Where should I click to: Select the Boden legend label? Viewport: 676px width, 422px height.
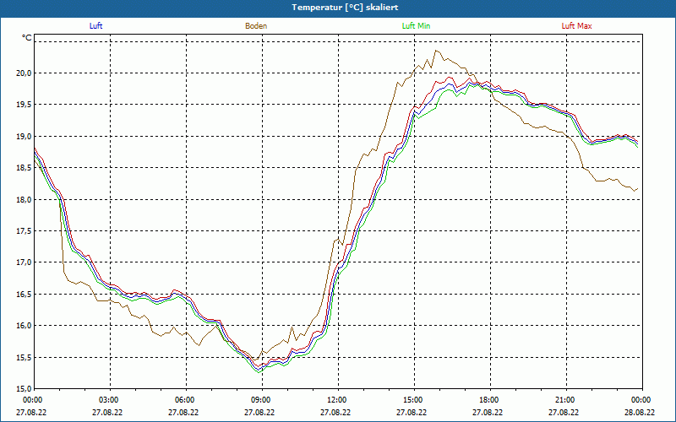click(x=256, y=26)
